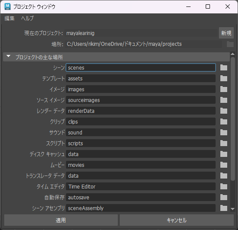The height and width of the screenshot is (230, 238).
Task: Browse folder for scripts location
Action: (x=224, y=143)
